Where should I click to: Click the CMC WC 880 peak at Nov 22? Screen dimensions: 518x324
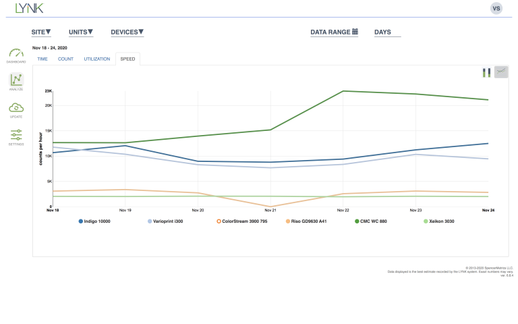(x=343, y=91)
